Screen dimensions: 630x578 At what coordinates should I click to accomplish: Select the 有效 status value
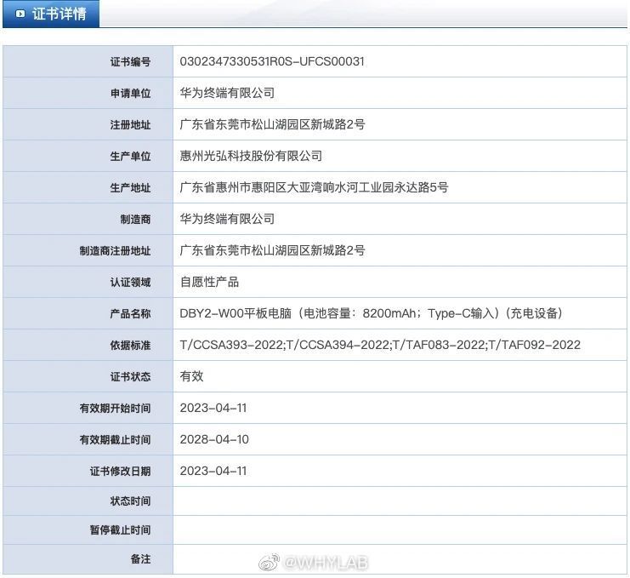coord(191,376)
